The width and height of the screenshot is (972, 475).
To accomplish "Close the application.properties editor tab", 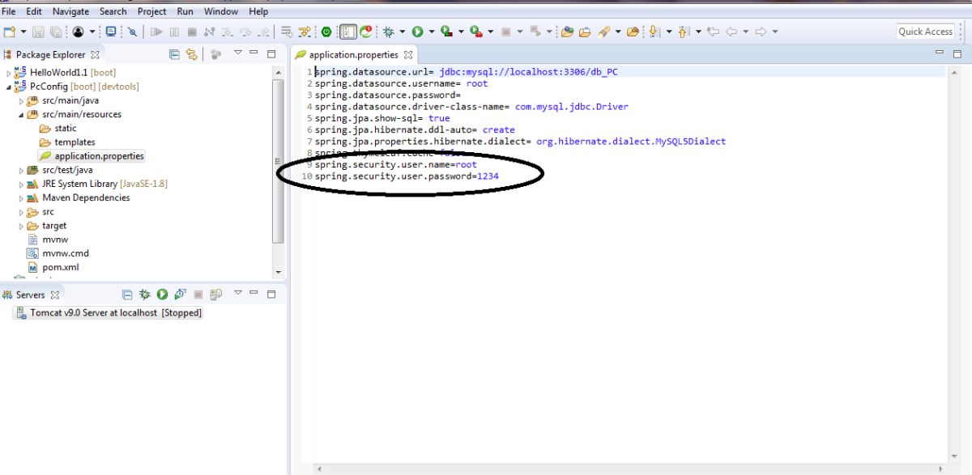I will click(408, 55).
